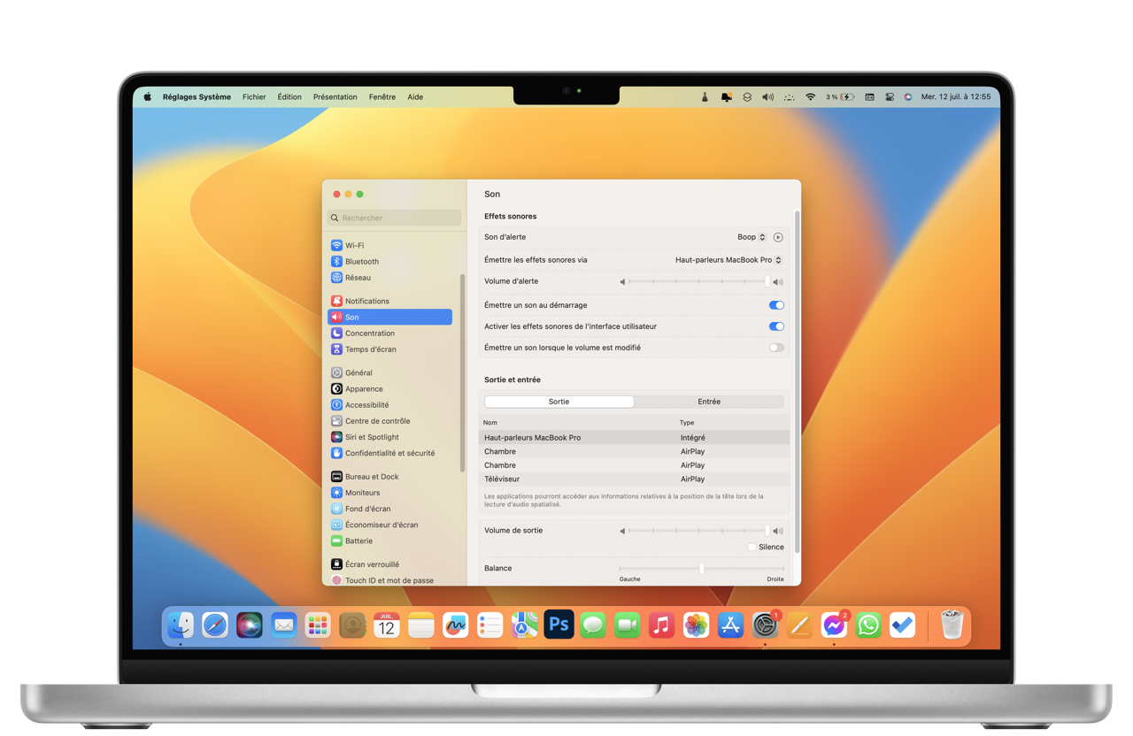The width and height of the screenshot is (1133, 736).
Task: Click the Rechercher search field
Action: pyautogui.click(x=394, y=218)
